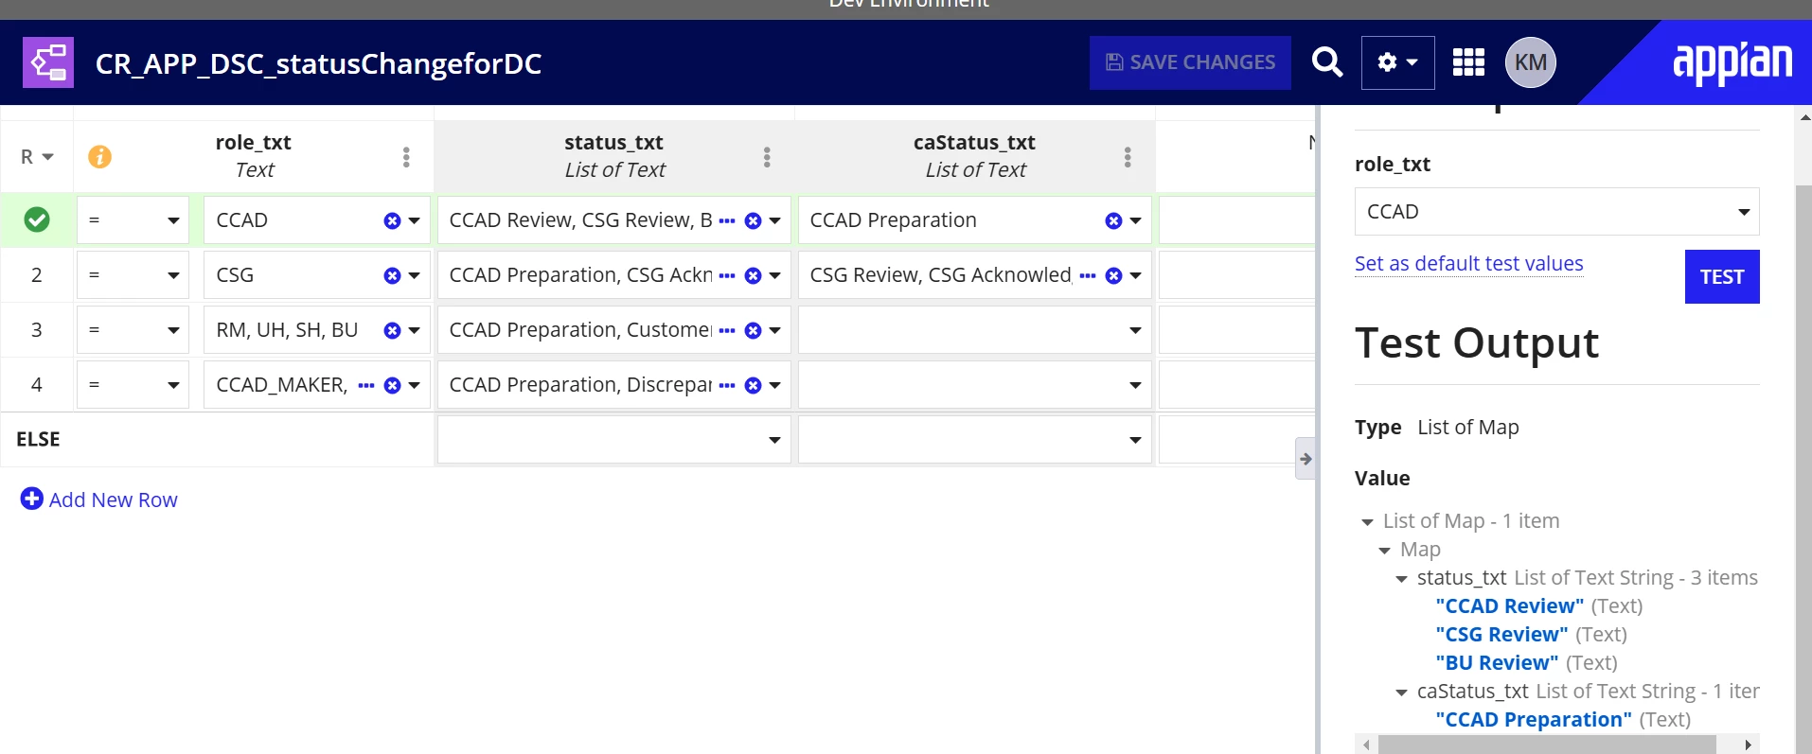Screen dimensions: 1812x754
Task: Collapse the Map tree node
Action: click(x=1384, y=551)
